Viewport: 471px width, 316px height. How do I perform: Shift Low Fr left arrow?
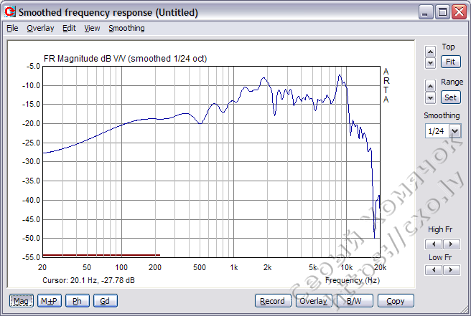click(434, 270)
